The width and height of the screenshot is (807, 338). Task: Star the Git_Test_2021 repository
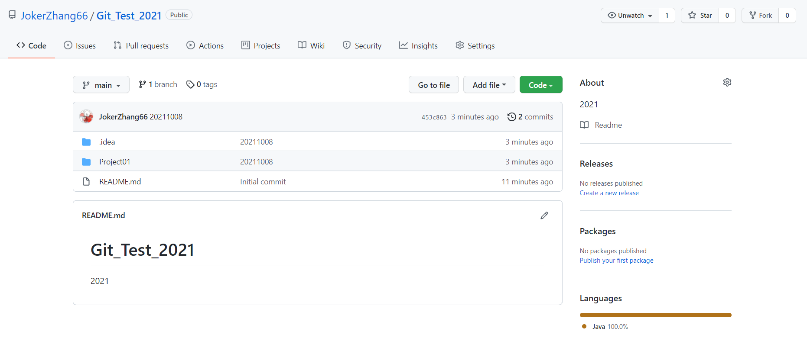tap(700, 16)
